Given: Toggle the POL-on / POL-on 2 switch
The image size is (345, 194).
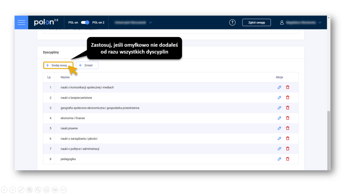Looking at the screenshot, I should (85, 23).
